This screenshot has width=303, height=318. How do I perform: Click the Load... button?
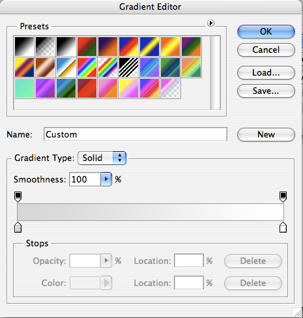point(266,72)
